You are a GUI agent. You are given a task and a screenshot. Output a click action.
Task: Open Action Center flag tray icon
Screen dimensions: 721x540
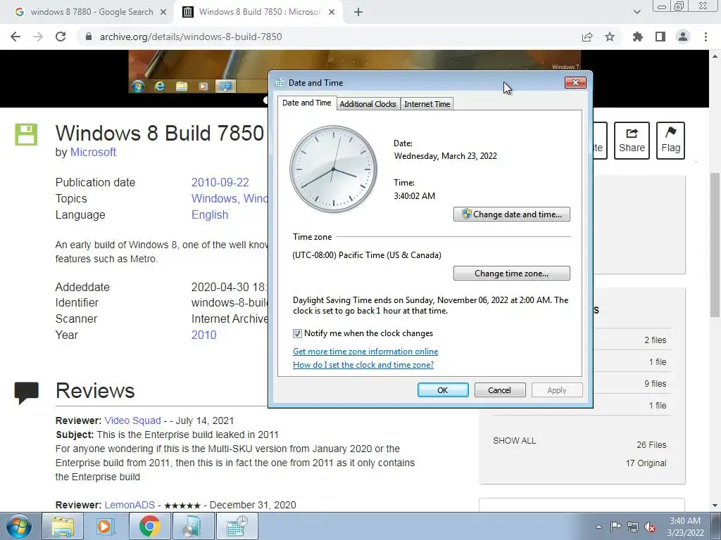click(615, 527)
